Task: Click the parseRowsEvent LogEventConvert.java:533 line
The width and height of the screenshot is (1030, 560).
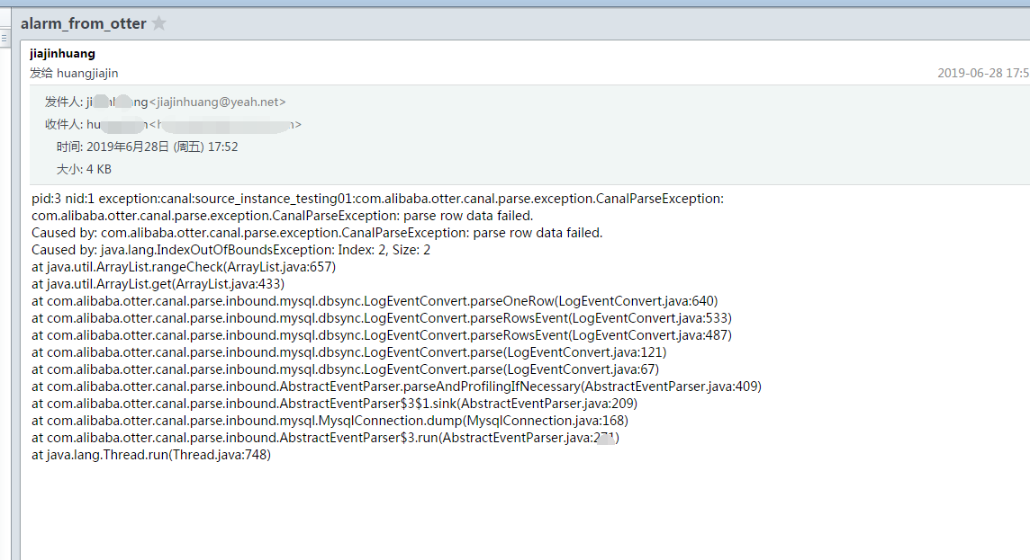Action: (382, 318)
